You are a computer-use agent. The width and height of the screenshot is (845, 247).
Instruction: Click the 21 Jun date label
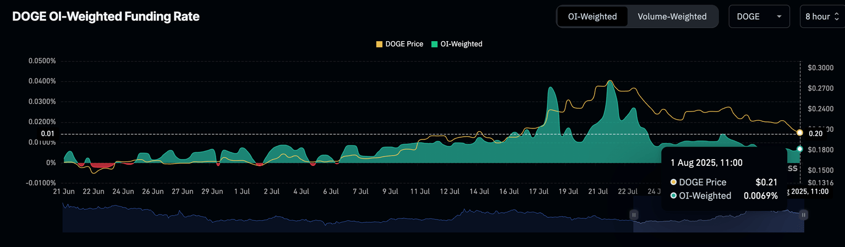(64, 192)
